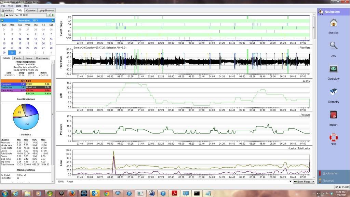Jump to the last day with data

53,15
